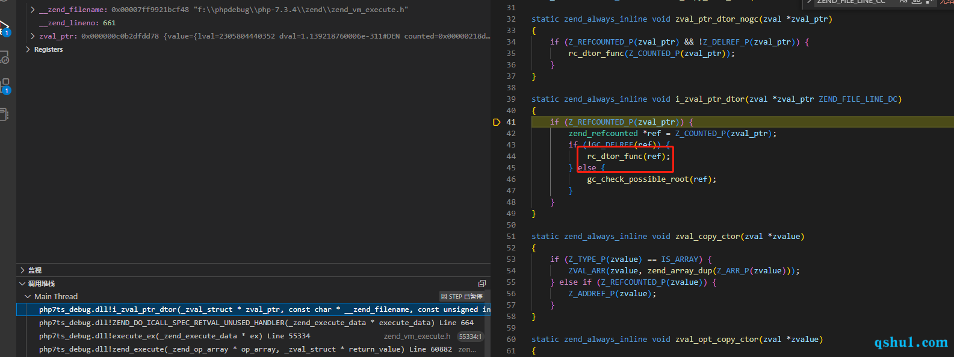Click the 55334:1 line badge
The image size is (954, 357).
[470, 337]
